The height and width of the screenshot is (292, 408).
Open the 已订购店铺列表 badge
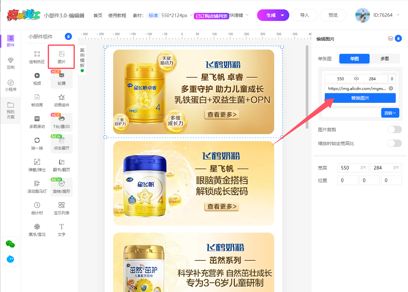(211, 16)
